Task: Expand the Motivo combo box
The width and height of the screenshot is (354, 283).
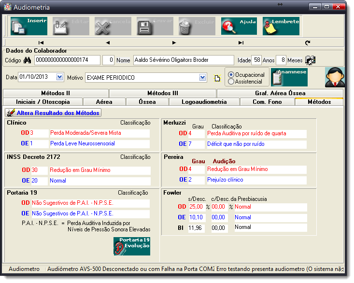Action: pyautogui.click(x=203, y=78)
